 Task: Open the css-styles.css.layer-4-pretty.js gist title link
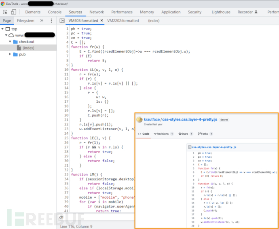(x=190, y=120)
